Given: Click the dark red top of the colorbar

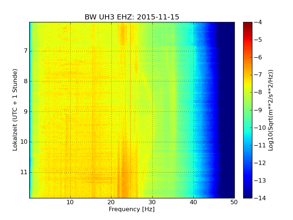Looking at the screenshot, I should click(x=248, y=25).
